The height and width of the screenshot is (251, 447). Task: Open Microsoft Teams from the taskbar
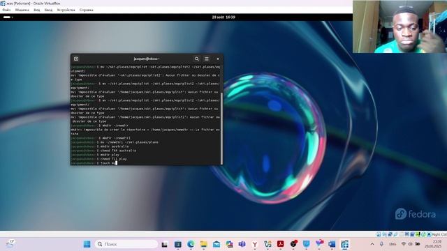(242, 244)
